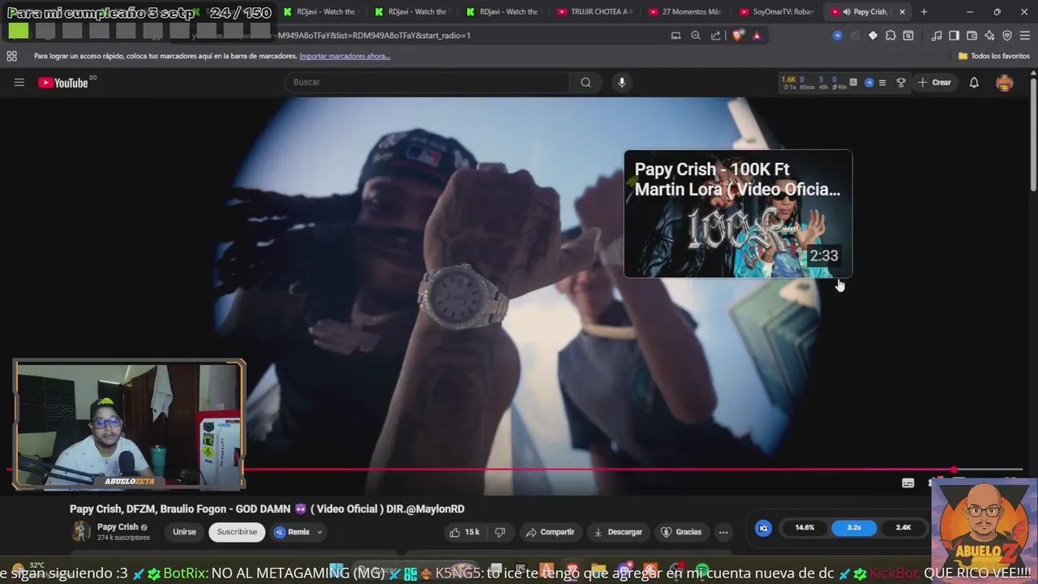
Task: Open Brave Rewards triangle icon
Action: 757,36
